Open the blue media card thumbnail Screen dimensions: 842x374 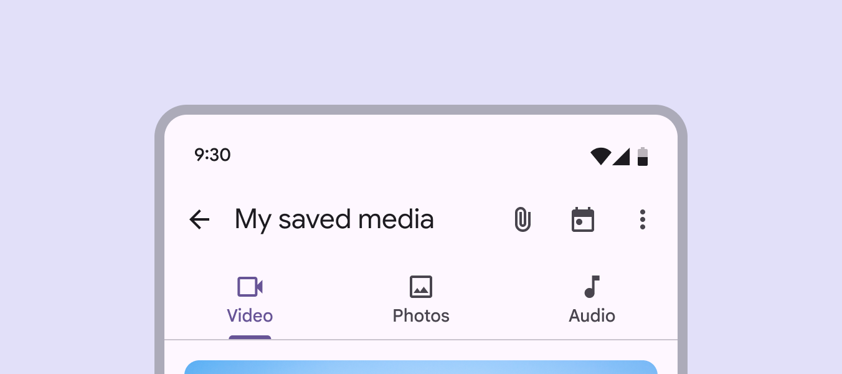click(x=421, y=368)
